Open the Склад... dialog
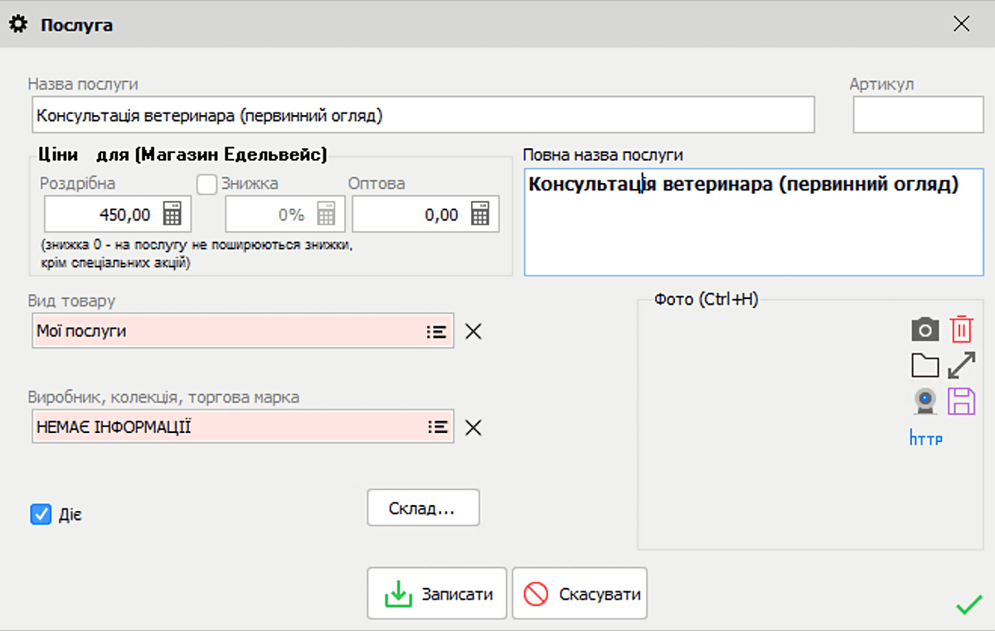Image resolution: width=995 pixels, height=631 pixels. [x=423, y=508]
